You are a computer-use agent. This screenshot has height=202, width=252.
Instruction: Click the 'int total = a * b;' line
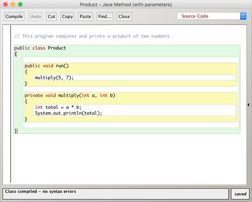pos(58,107)
